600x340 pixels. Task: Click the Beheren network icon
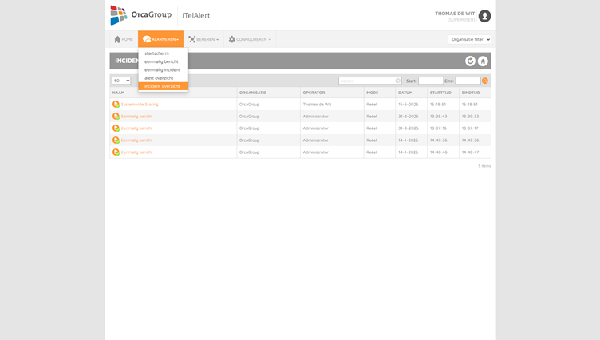click(x=191, y=39)
